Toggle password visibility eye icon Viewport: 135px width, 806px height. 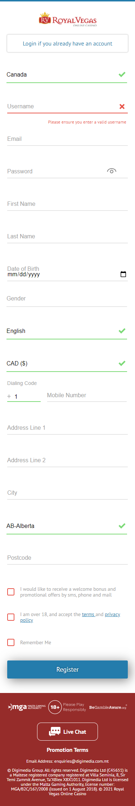tap(112, 171)
